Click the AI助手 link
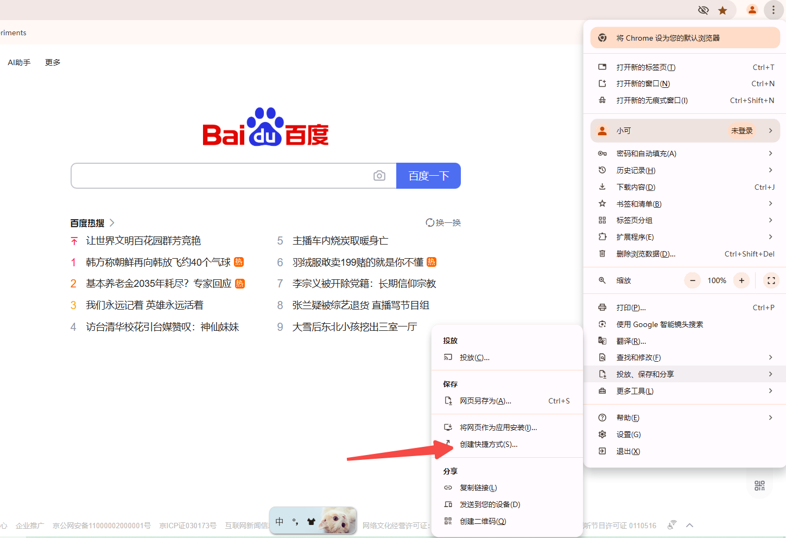Viewport: 786px width, 538px height. tap(19, 62)
